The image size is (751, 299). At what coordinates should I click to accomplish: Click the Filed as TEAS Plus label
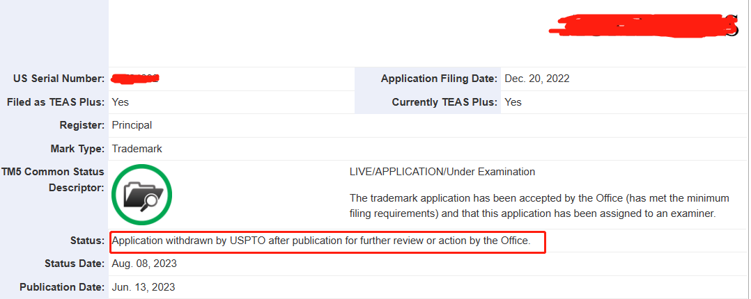coord(56,102)
